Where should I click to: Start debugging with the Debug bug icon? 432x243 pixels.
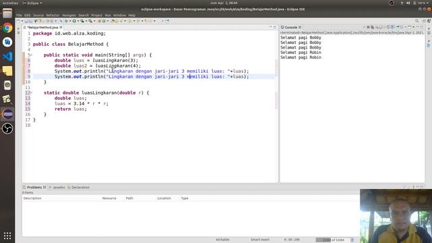[x=66, y=21]
